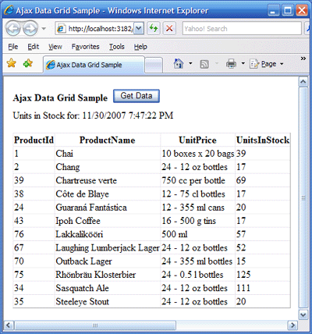Click the stock value 125

pos(243,275)
